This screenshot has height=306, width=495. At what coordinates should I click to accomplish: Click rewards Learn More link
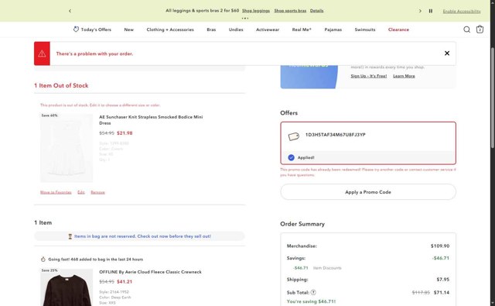pyautogui.click(x=404, y=76)
